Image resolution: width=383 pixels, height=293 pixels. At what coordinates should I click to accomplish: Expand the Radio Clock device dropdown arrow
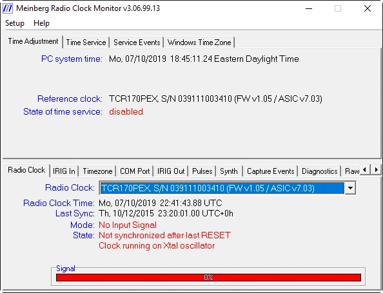tap(350, 188)
